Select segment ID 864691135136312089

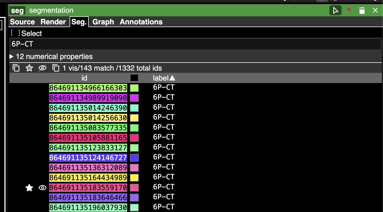[88, 168]
